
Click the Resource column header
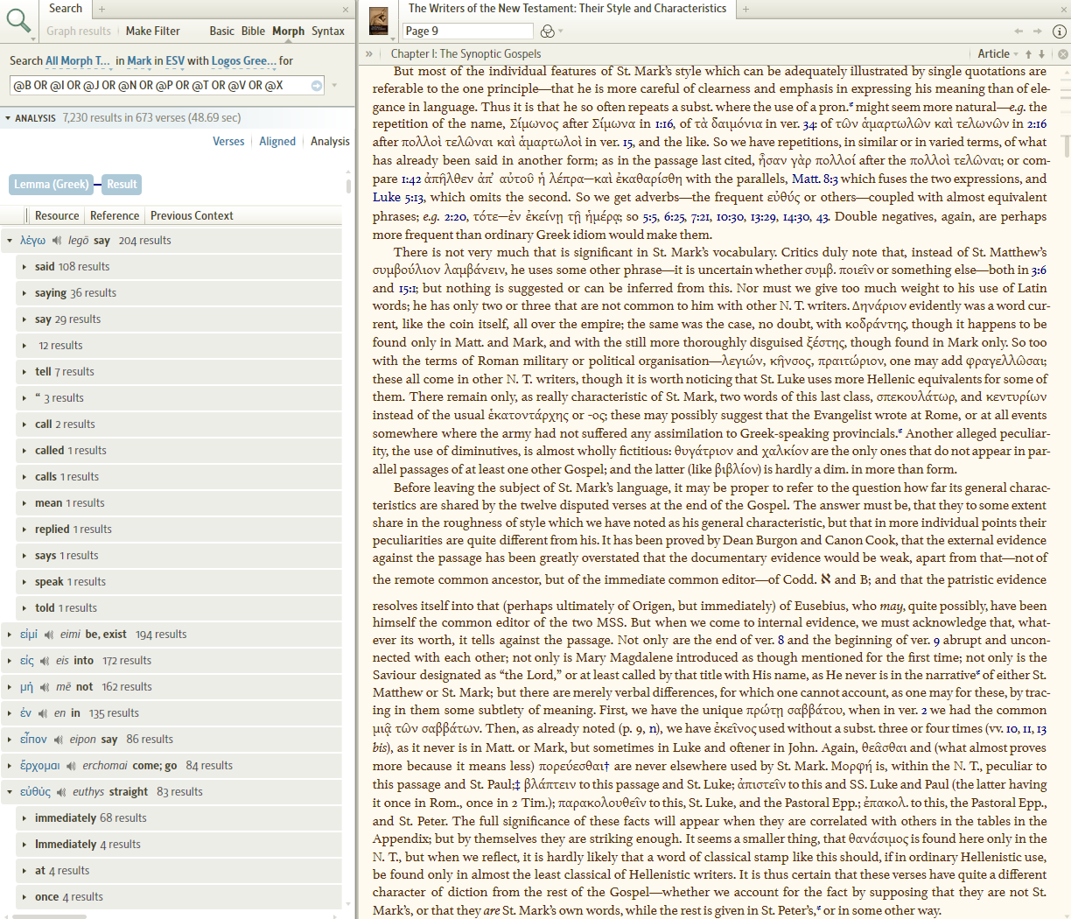(57, 216)
